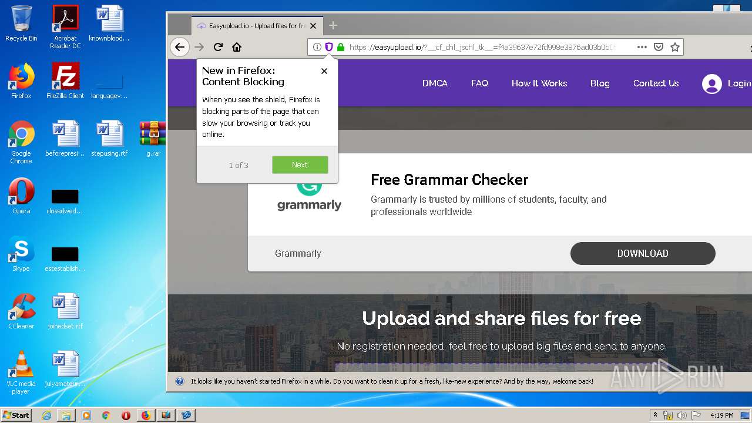Launch CCleaner desktop shortcut

(21, 311)
